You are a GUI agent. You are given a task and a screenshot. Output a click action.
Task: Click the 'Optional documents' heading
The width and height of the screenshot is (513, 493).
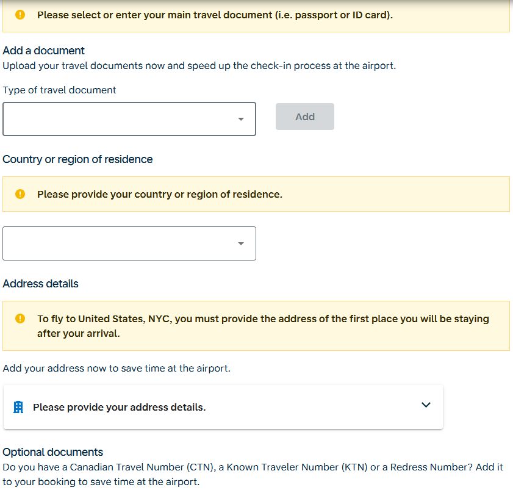52,452
